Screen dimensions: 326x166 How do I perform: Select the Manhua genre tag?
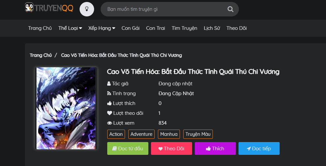169,134
